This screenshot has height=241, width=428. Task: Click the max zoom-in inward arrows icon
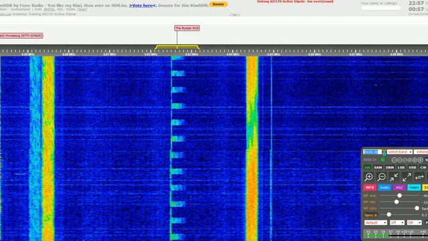click(394, 177)
